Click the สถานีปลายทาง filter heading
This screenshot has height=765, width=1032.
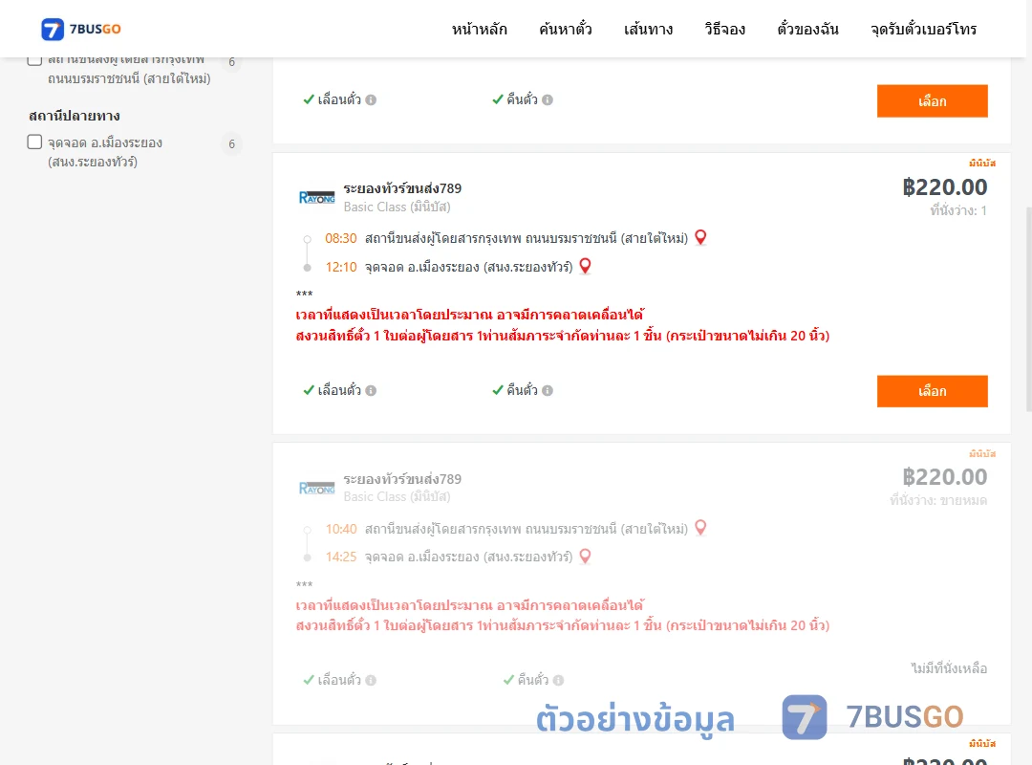(75, 116)
